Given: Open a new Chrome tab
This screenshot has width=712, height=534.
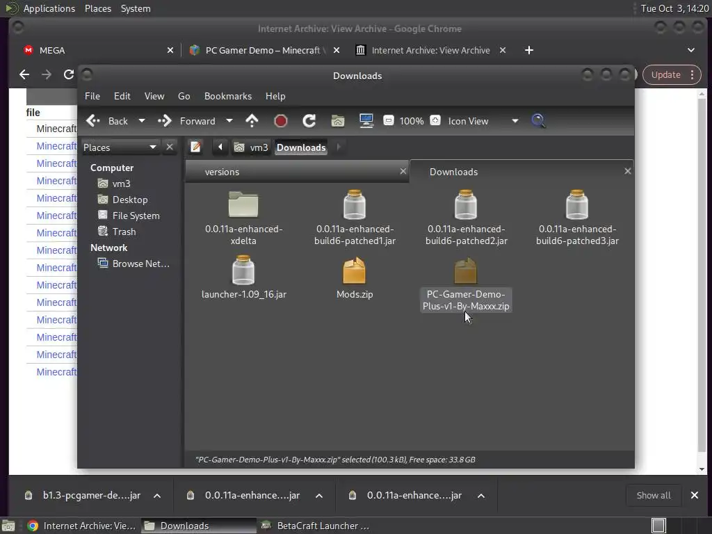Looking at the screenshot, I should (529, 50).
